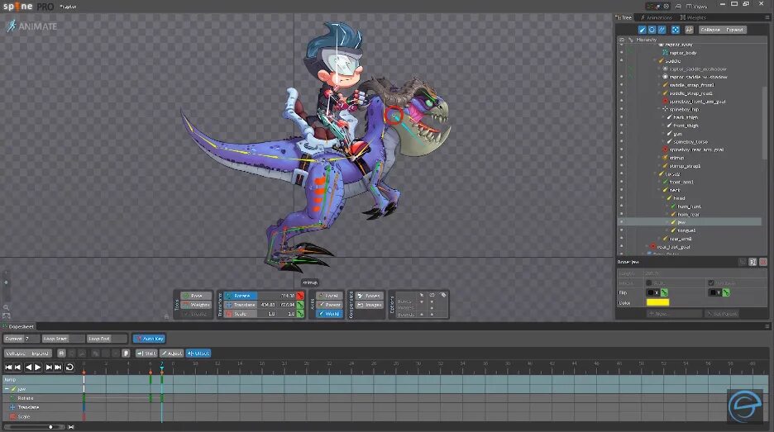Go to the next keyframe
Screen dimensions: 774x432
coord(49,368)
